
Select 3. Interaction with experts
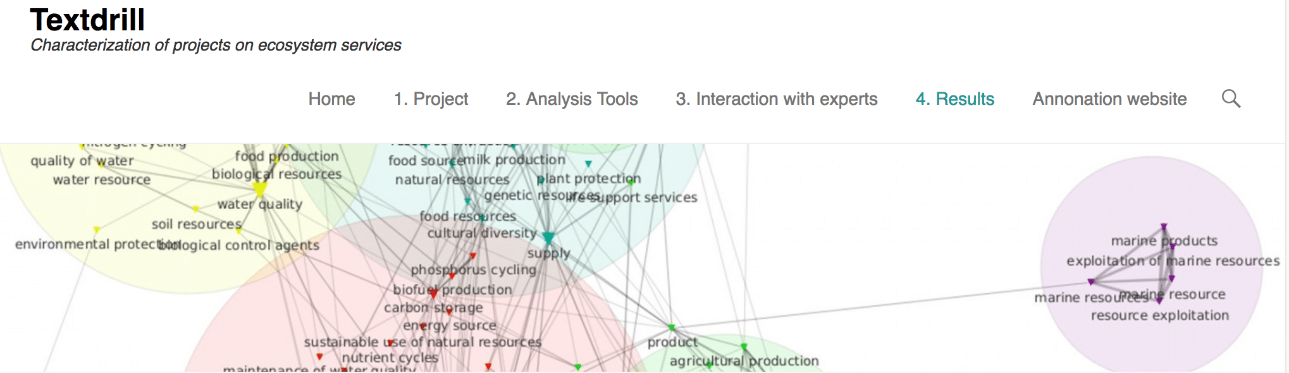[776, 99]
